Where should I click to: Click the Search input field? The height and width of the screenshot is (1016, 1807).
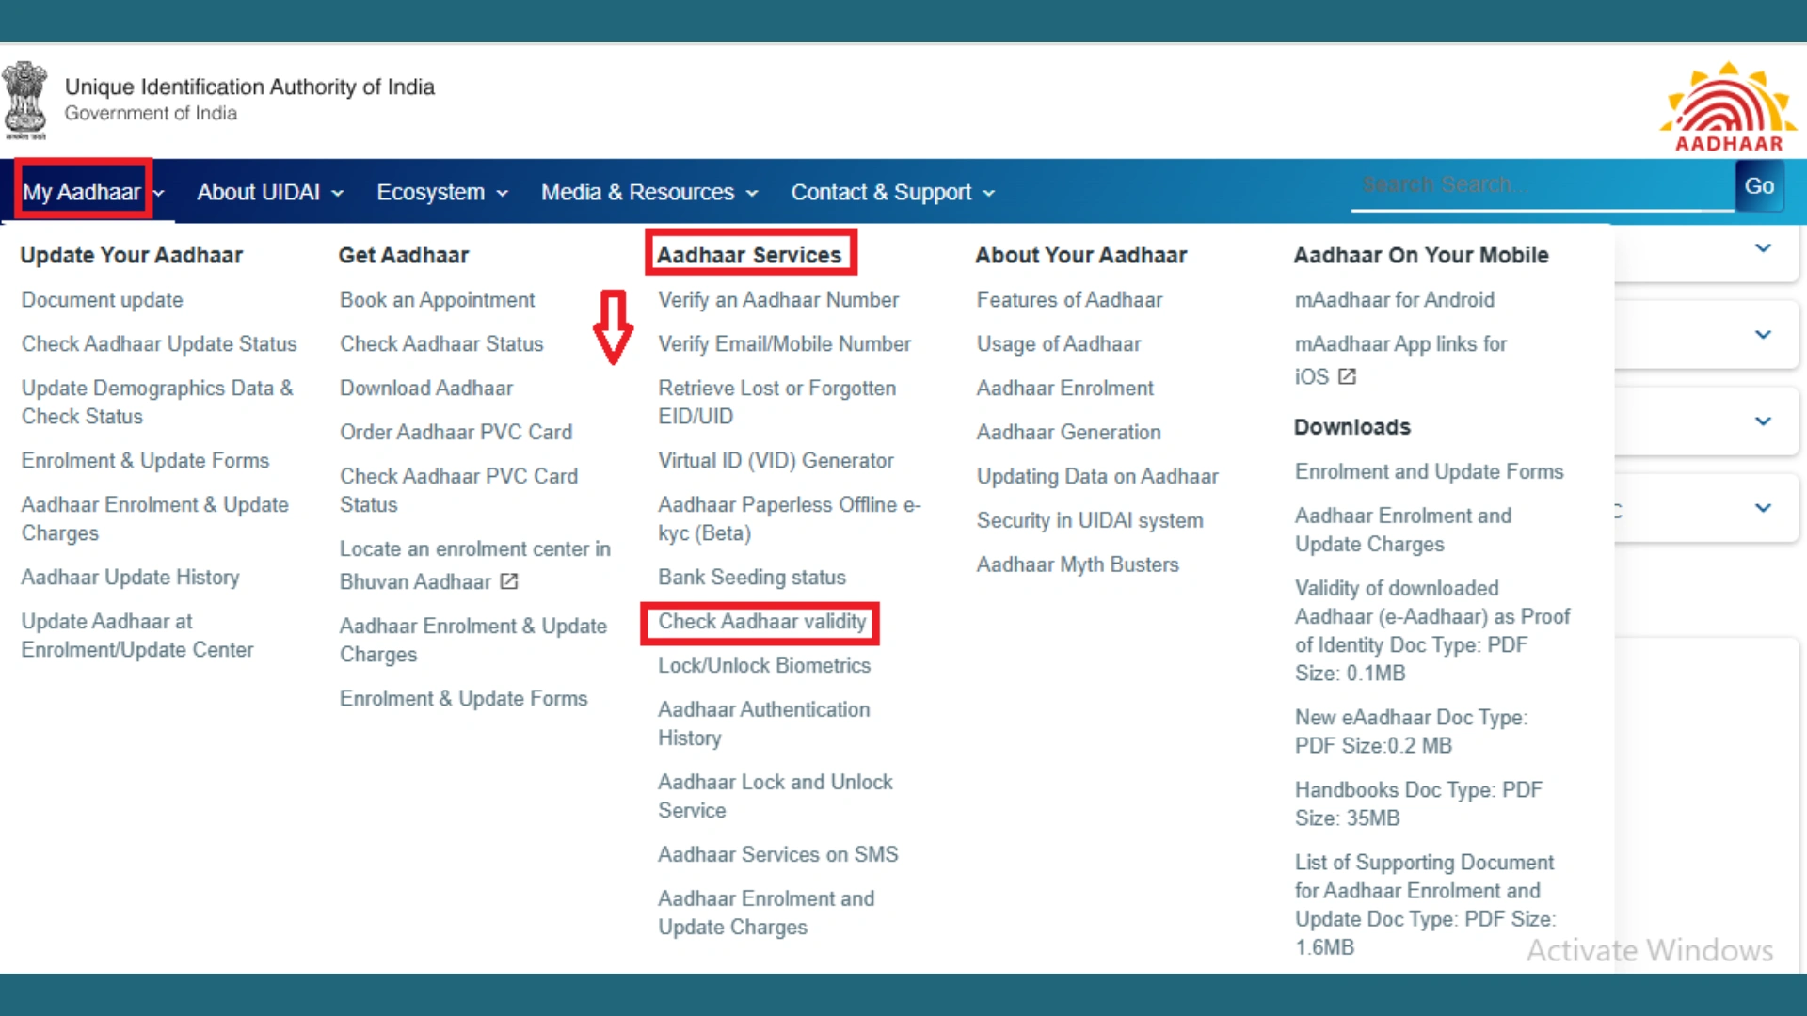tap(1543, 185)
